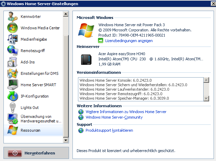Screen dimensions: 216x161
Task: Click the Lights Out light bulb icon
Action: (x=12, y=108)
